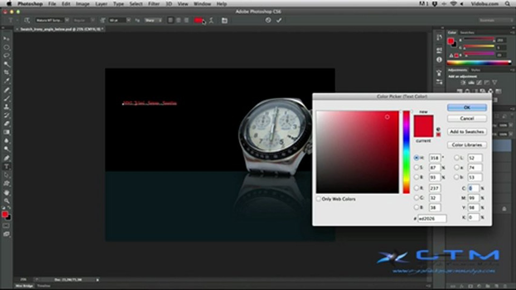Screen dimensions: 516x290
Task: Select the Lasso tool
Action: coord(6,56)
